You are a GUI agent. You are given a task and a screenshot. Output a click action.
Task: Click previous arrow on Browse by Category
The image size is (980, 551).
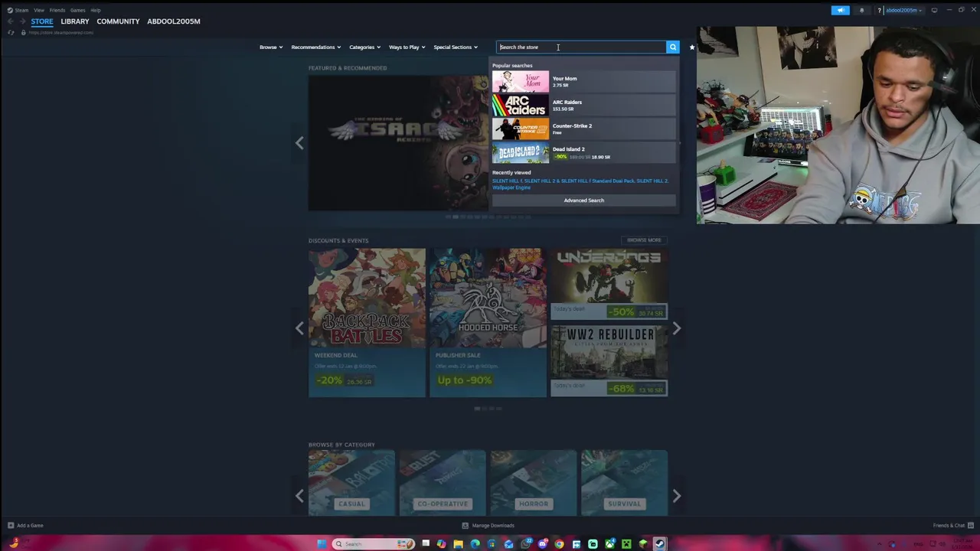299,496
